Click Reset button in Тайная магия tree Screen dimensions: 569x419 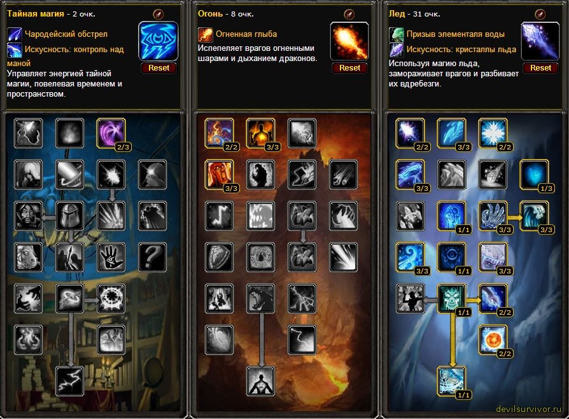point(158,68)
